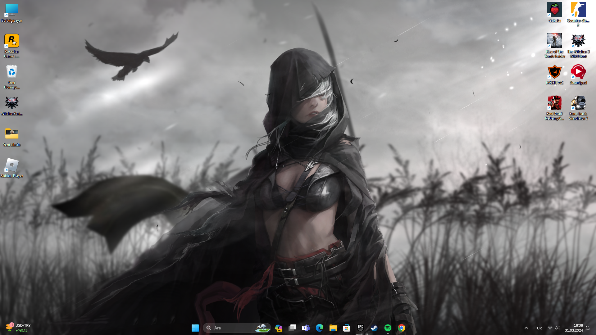This screenshot has width=596, height=335.
Task: Open Steam from the taskbar
Action: tap(374, 328)
